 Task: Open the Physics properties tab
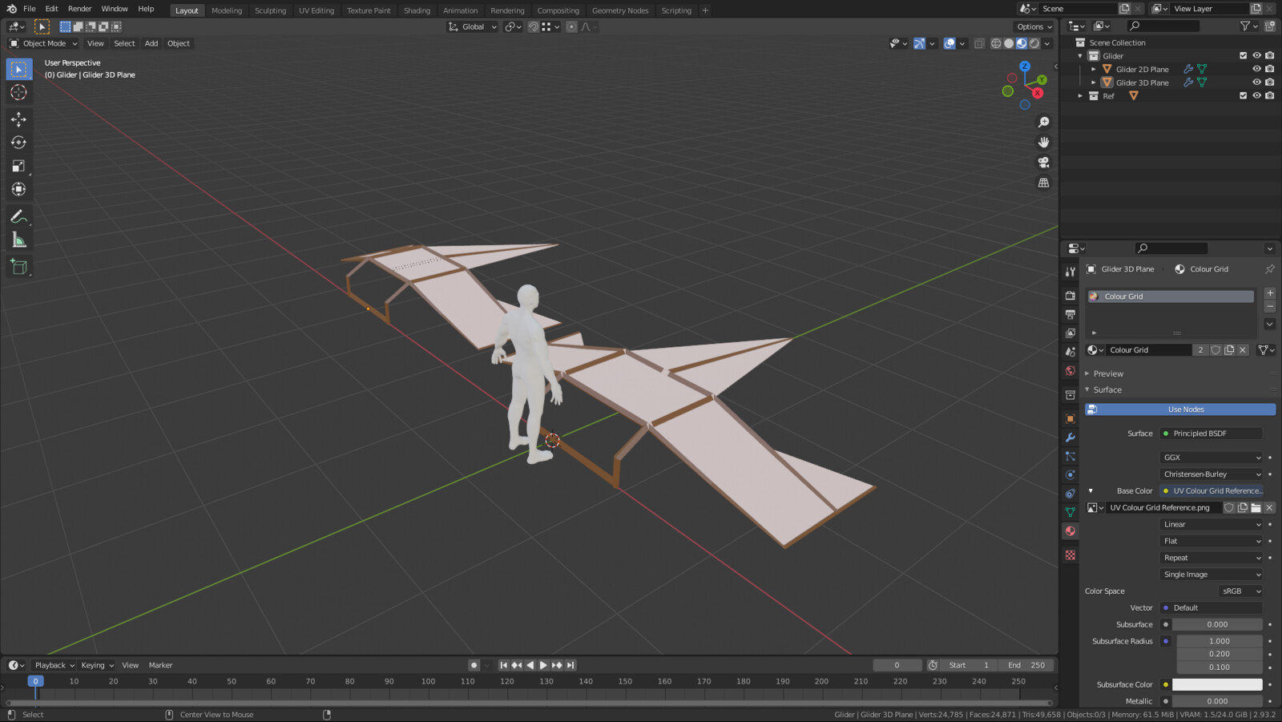pos(1070,475)
